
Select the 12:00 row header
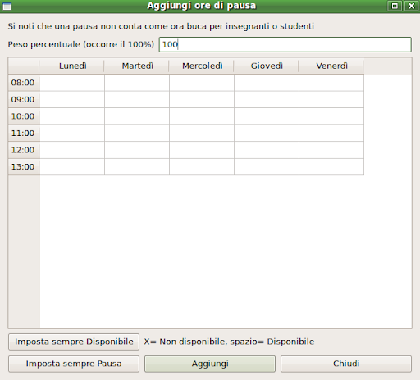pos(24,150)
